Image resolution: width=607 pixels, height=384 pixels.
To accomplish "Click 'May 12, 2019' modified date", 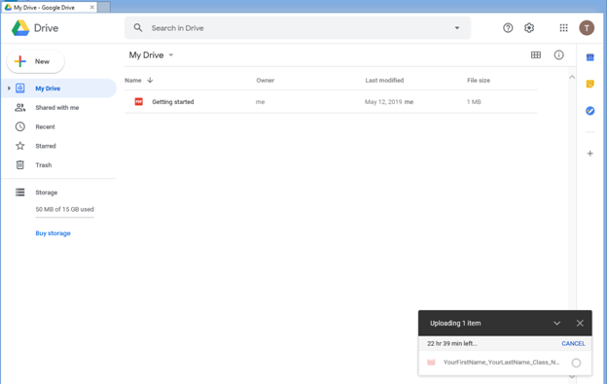I will [x=383, y=102].
